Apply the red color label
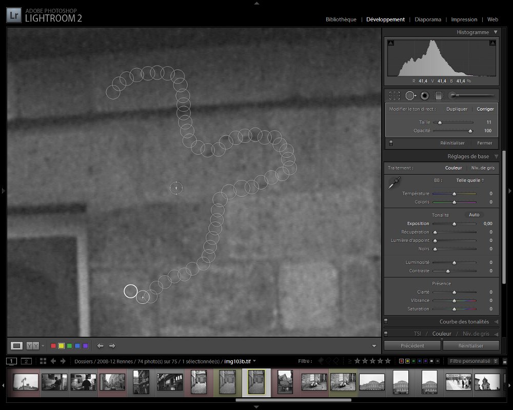 click(53, 345)
